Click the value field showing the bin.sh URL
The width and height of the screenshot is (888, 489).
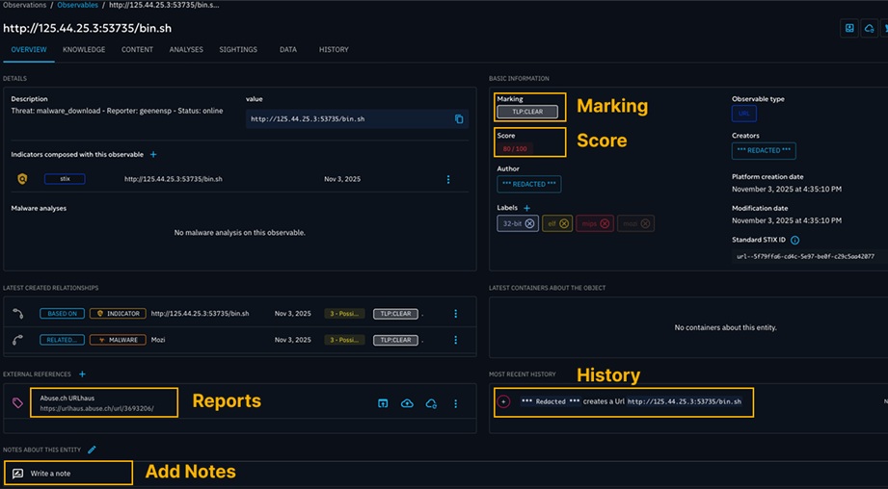(357, 119)
